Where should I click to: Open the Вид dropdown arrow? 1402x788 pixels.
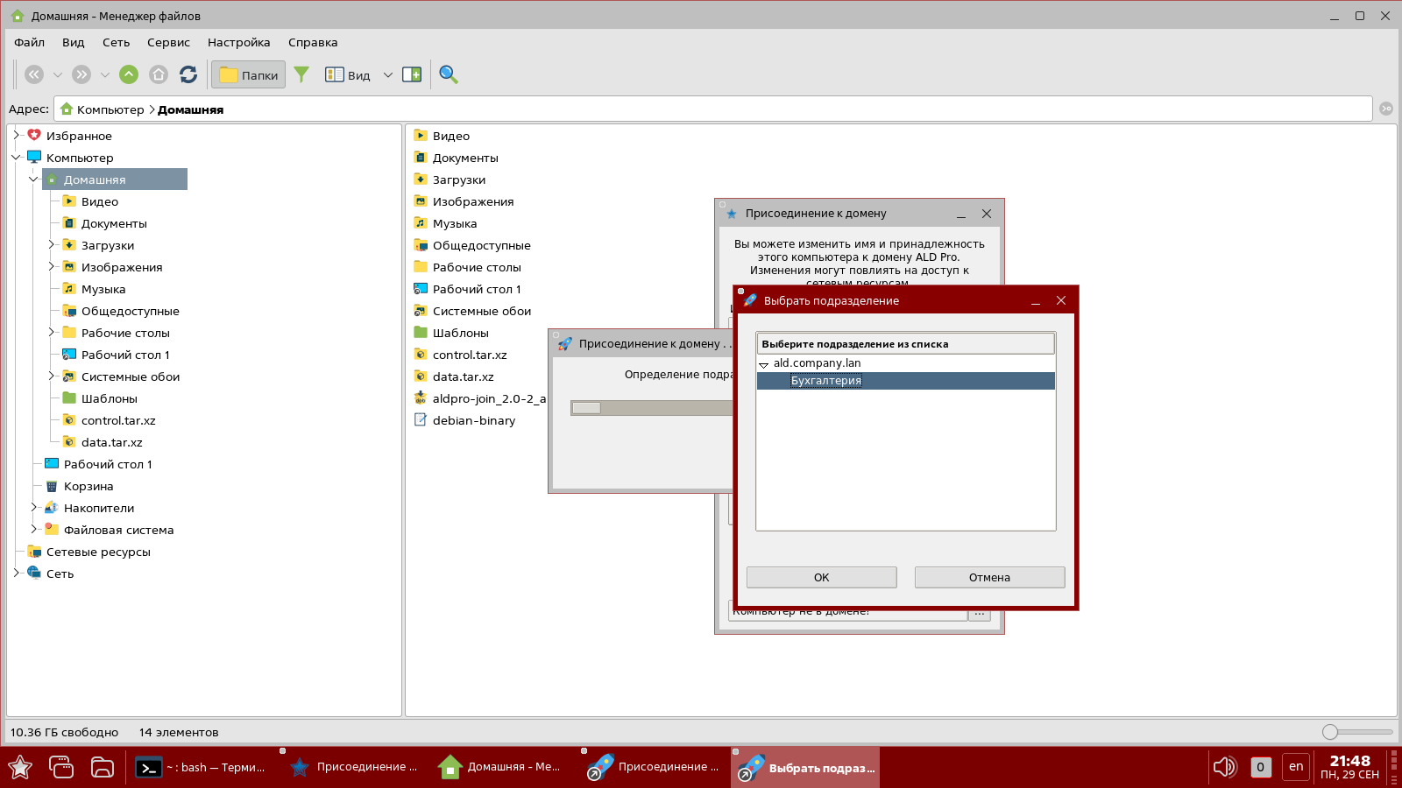pos(388,74)
